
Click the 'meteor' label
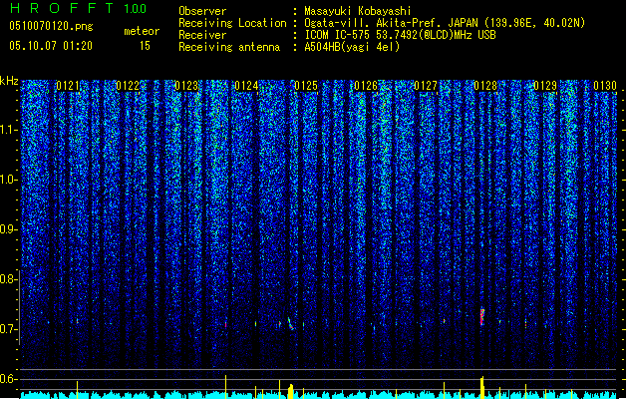[x=142, y=31]
